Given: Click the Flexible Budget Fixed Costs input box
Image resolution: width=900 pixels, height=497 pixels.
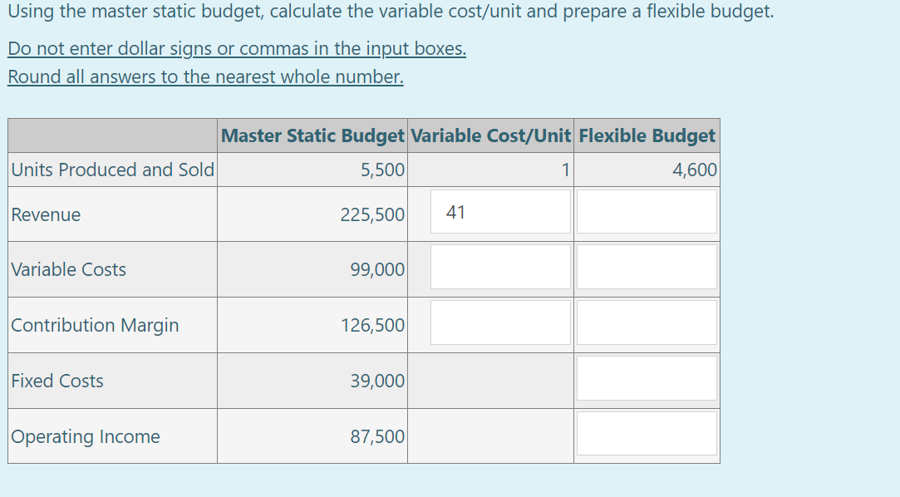Looking at the screenshot, I should pos(647,377).
